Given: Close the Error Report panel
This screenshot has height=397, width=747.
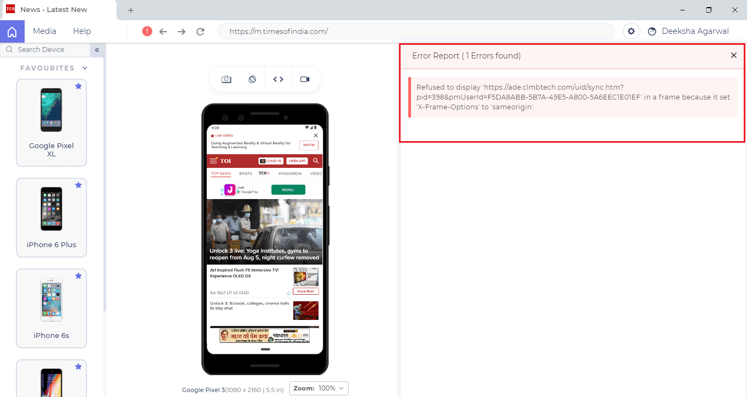Looking at the screenshot, I should (x=734, y=55).
